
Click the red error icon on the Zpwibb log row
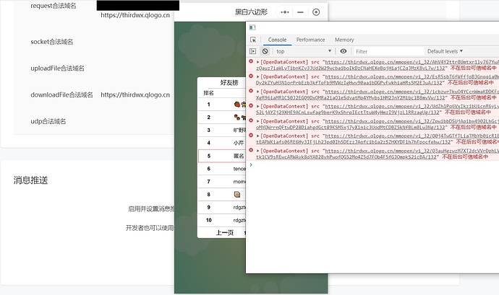[x=251, y=120]
